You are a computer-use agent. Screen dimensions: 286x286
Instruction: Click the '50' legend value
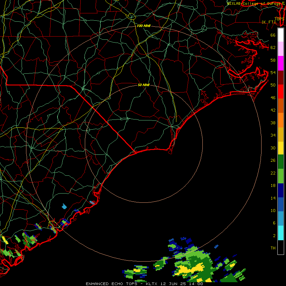pos(273,85)
